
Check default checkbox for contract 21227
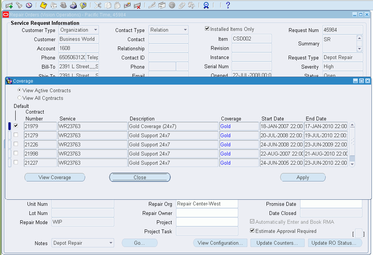click(x=16, y=162)
